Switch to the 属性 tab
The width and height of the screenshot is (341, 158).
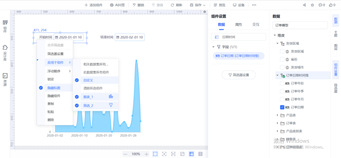[x=239, y=25]
